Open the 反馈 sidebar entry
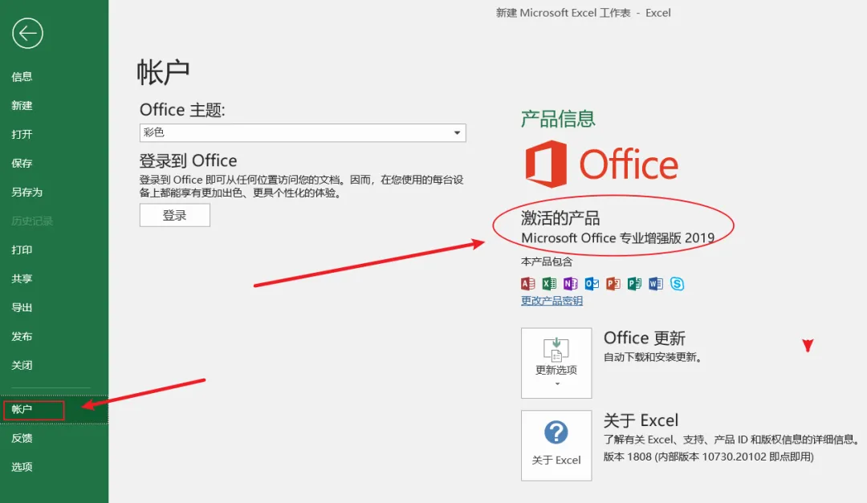867x503 pixels. click(22, 438)
